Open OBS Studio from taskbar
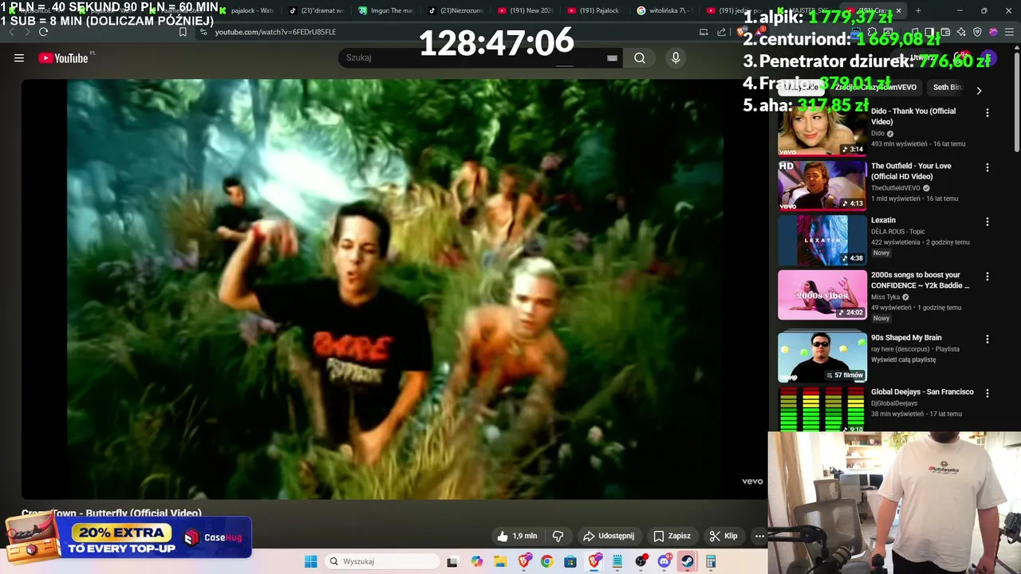Viewport: 1021px width, 574px height. (x=641, y=561)
